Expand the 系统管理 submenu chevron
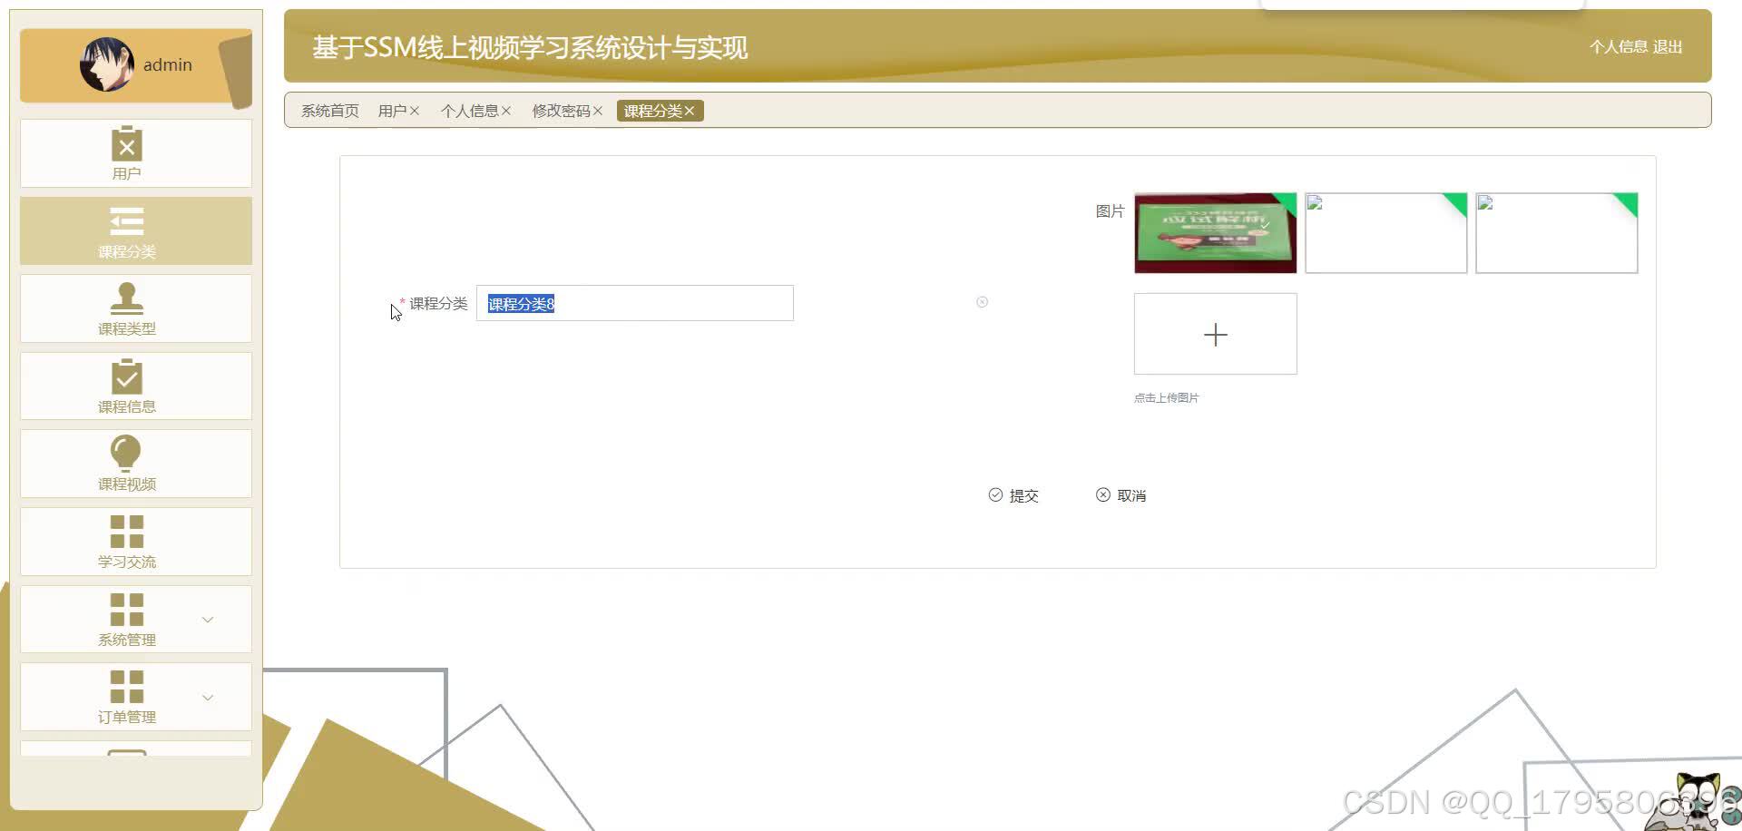The height and width of the screenshot is (831, 1742). click(x=207, y=619)
